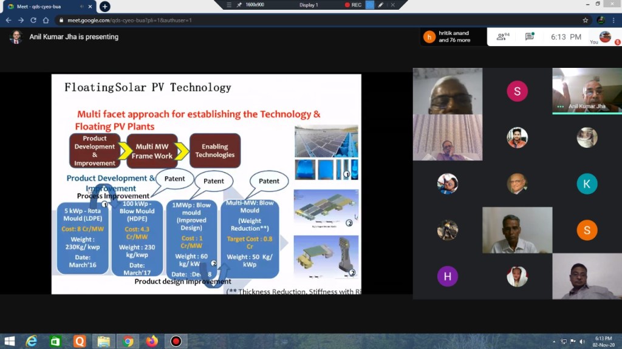Image resolution: width=622 pixels, height=349 pixels.
Task: Click the hritik anand and 76 more notification
Action: coord(453,37)
